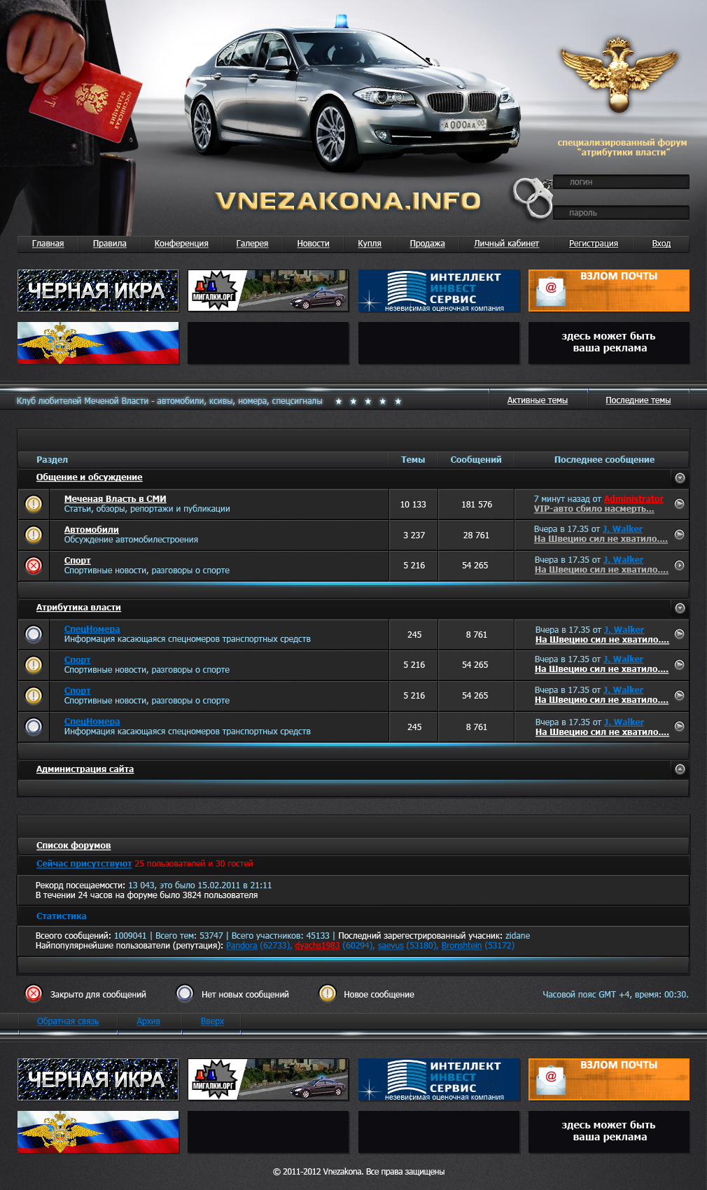This screenshot has width=707, height=1190.
Task: Open dyachs1983 user profile
Action: (x=317, y=946)
